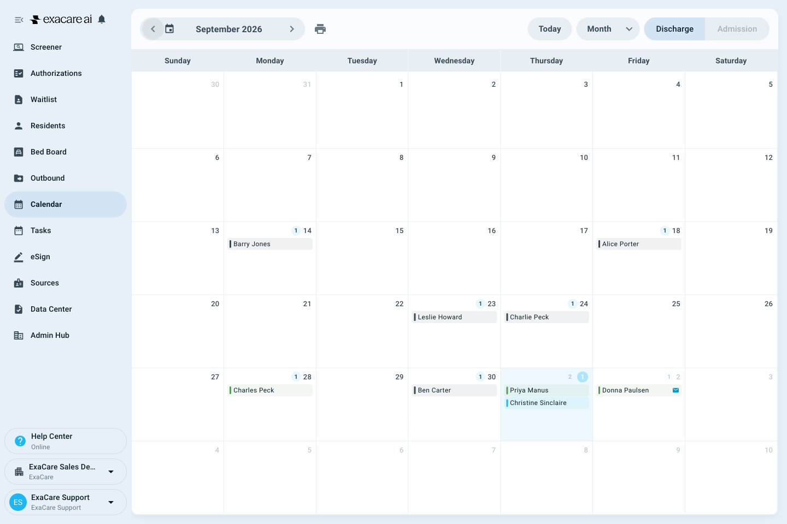The height and width of the screenshot is (524, 787).
Task: Click the eSign pen icon
Action: click(x=19, y=257)
